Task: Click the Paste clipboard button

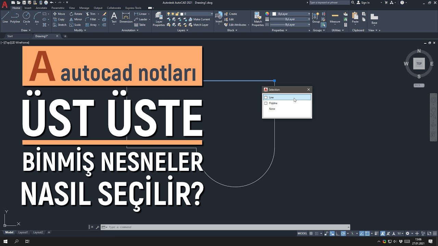Action: 355,18
